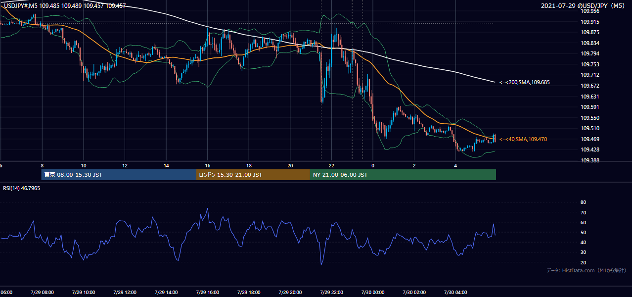The image size is (632, 297).
Task: Click price axis value 109.875
Action: [590, 32]
